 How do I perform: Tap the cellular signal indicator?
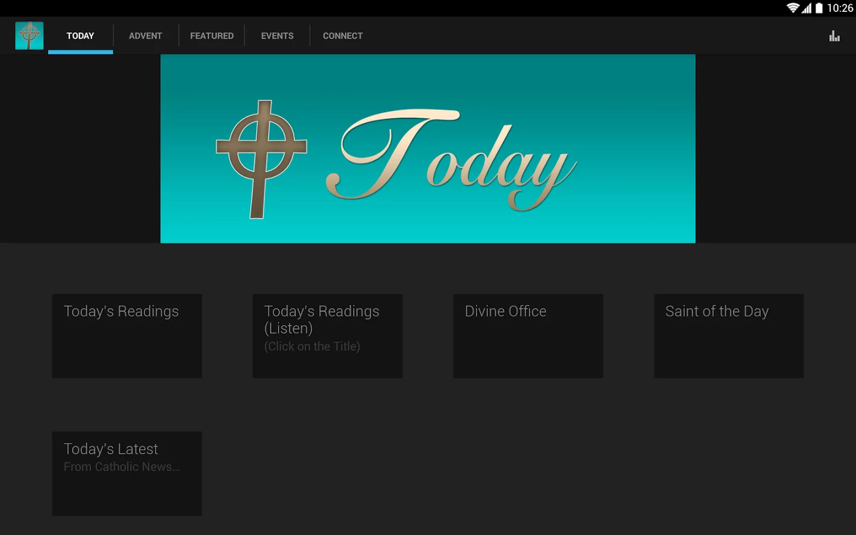807,8
